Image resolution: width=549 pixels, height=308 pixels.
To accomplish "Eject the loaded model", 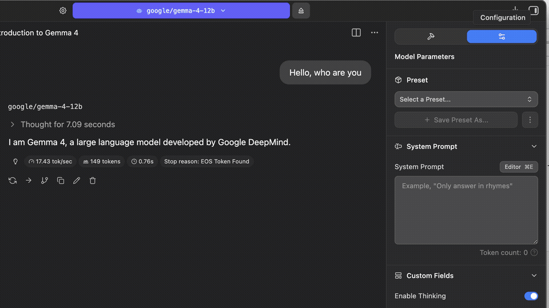I will click(301, 11).
